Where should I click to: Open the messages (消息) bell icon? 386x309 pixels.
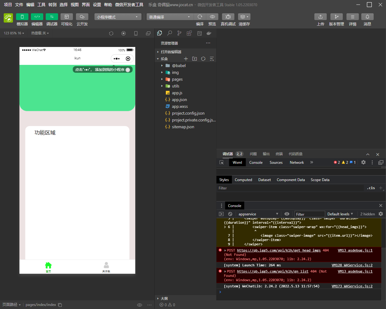(x=367, y=17)
